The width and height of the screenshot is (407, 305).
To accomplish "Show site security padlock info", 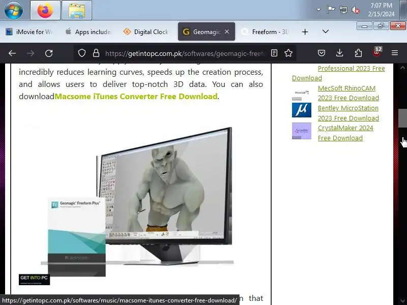I will point(96,53).
